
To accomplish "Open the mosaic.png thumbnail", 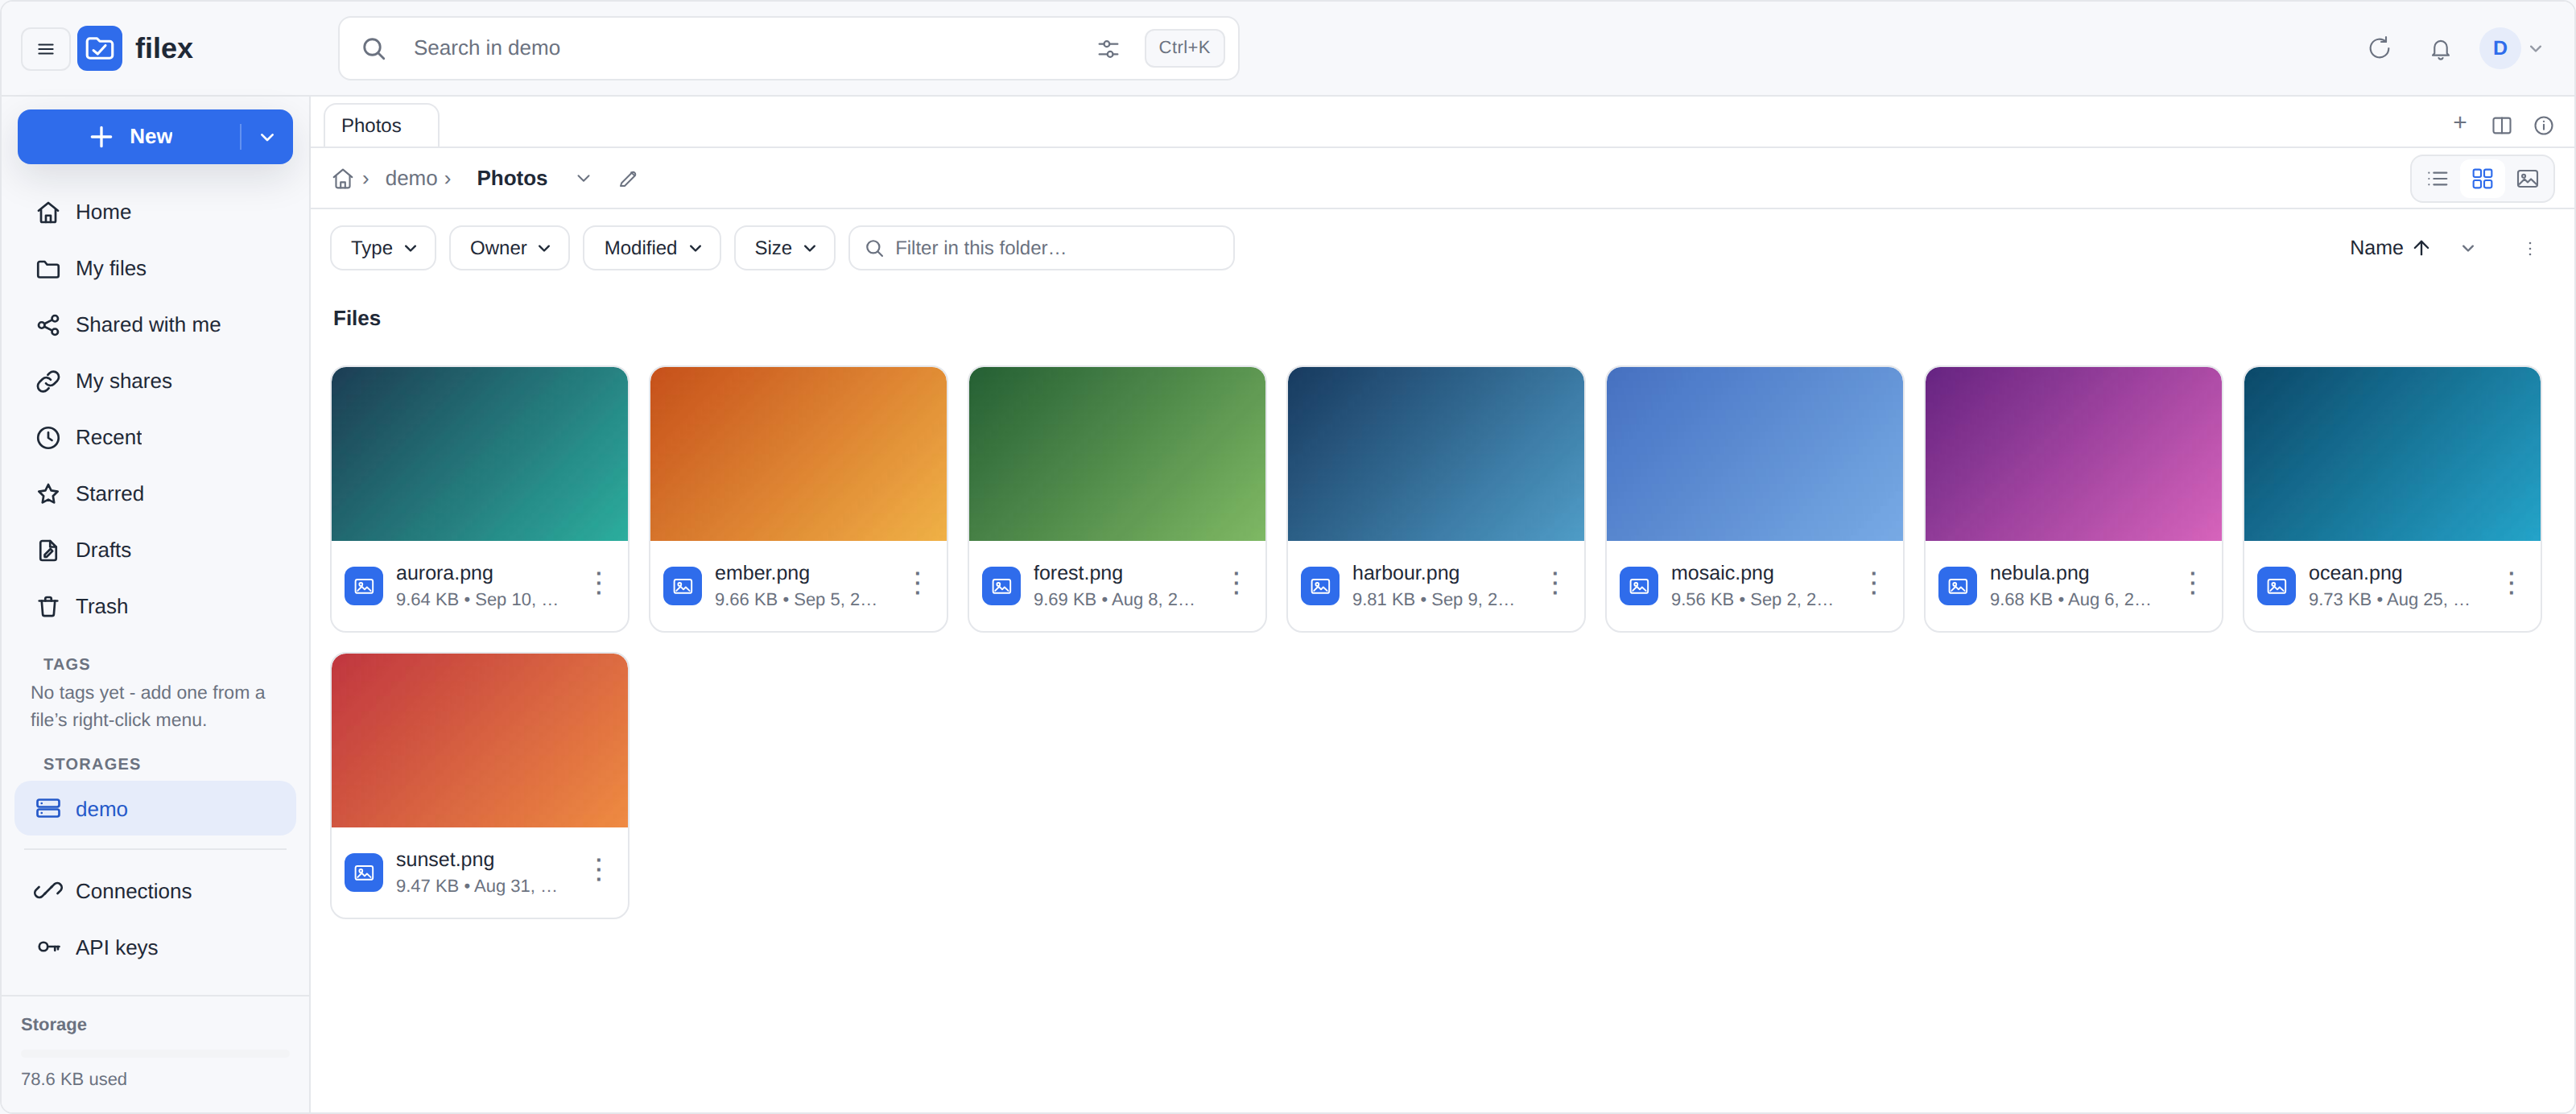I will click(x=1754, y=454).
